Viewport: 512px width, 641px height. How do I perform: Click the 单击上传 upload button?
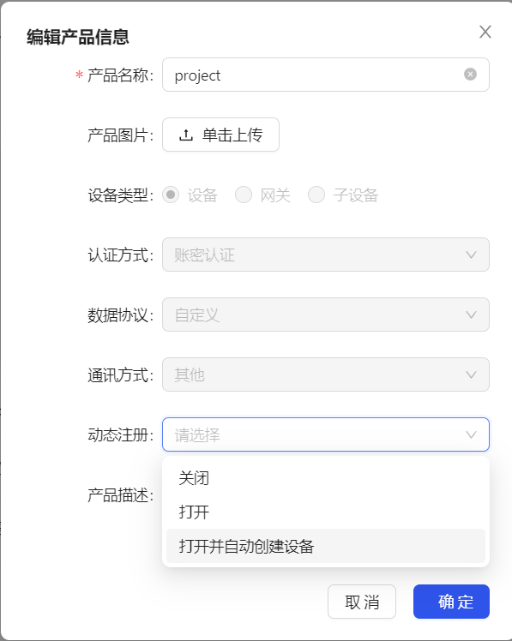[x=221, y=135]
